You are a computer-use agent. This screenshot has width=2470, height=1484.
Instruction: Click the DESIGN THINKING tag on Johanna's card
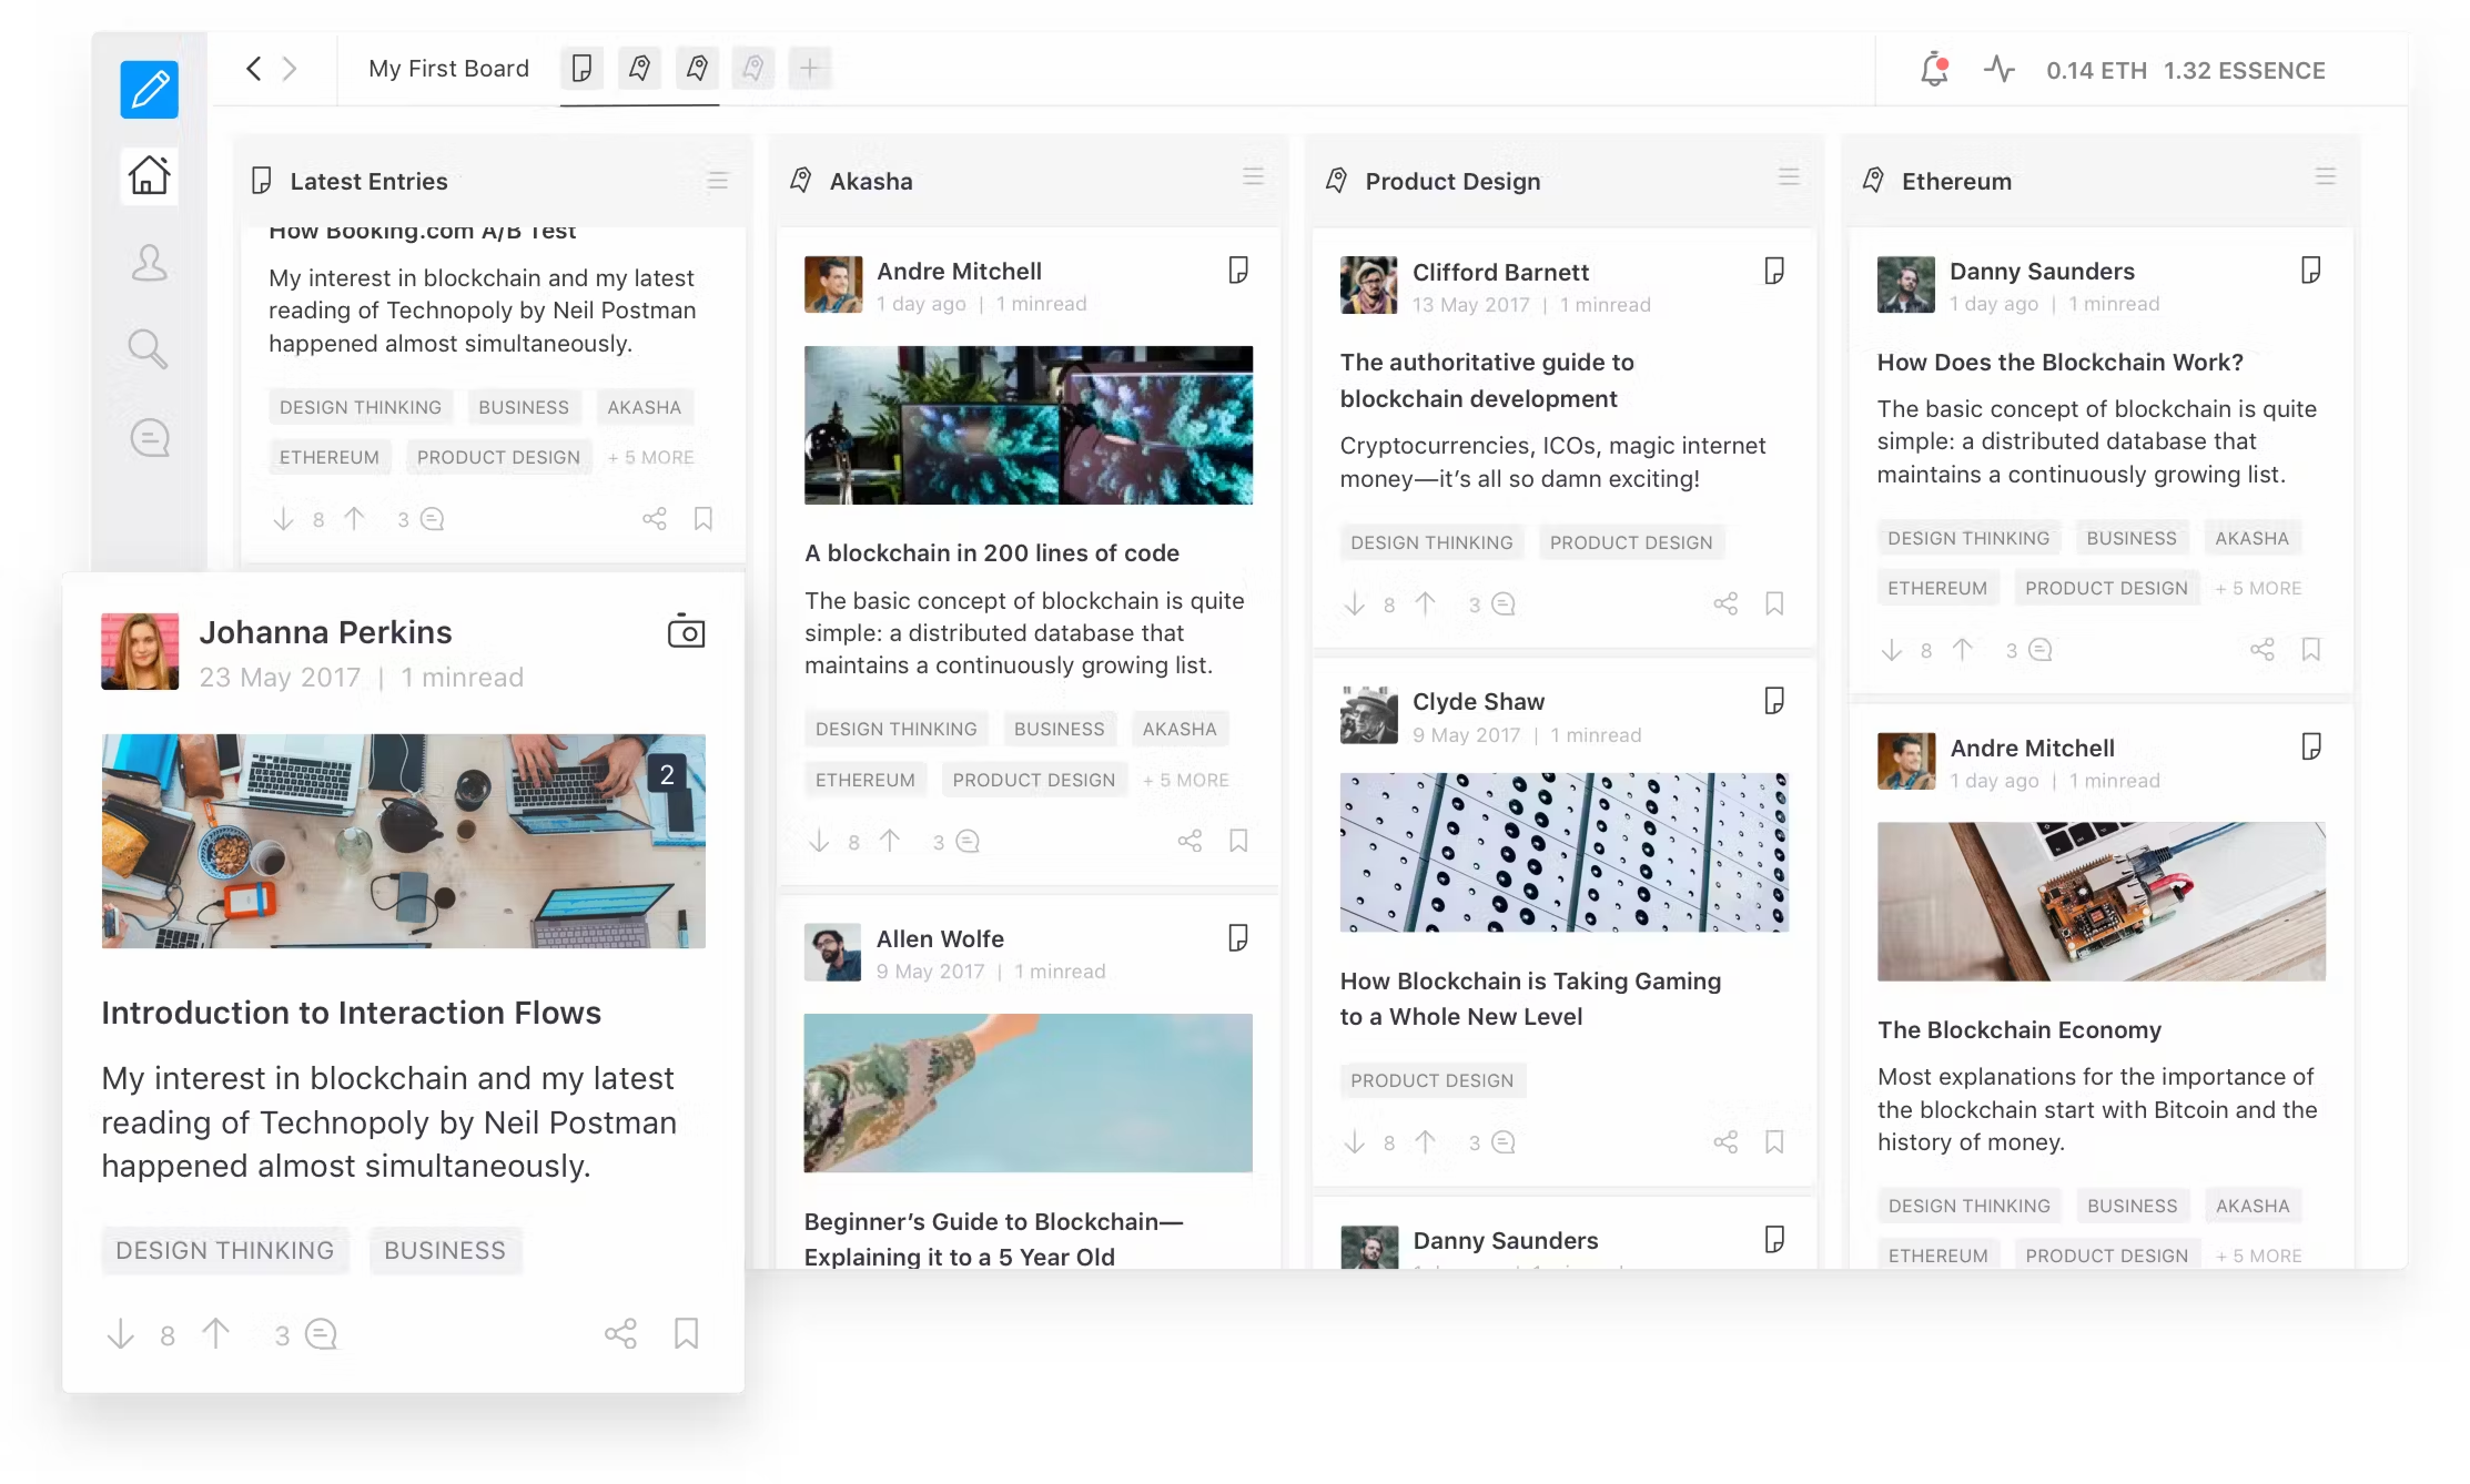225,1250
